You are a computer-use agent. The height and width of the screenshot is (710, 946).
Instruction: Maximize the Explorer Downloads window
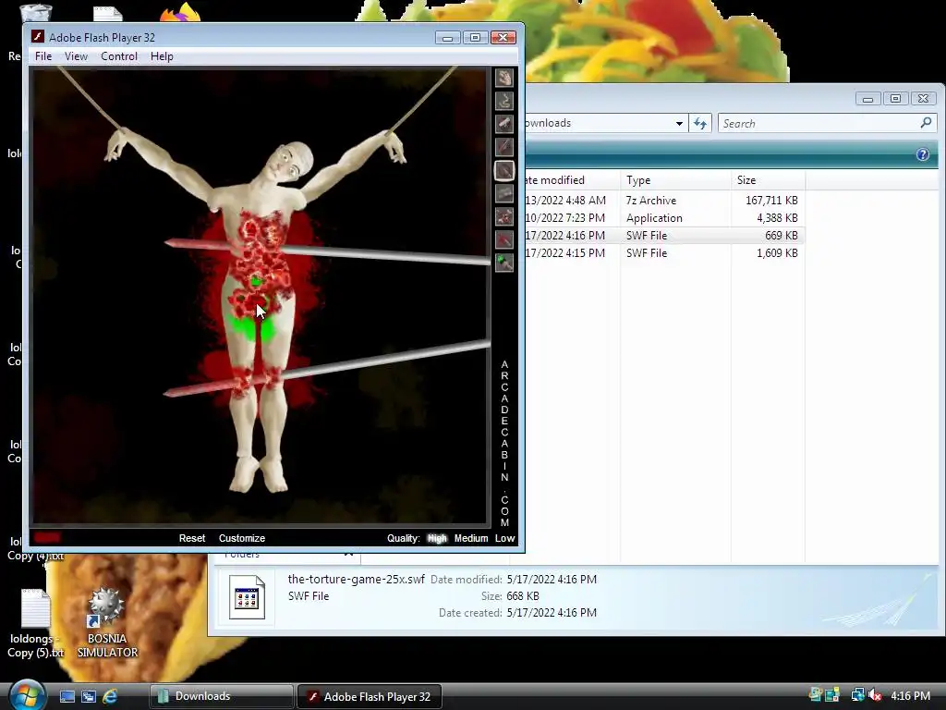[895, 98]
